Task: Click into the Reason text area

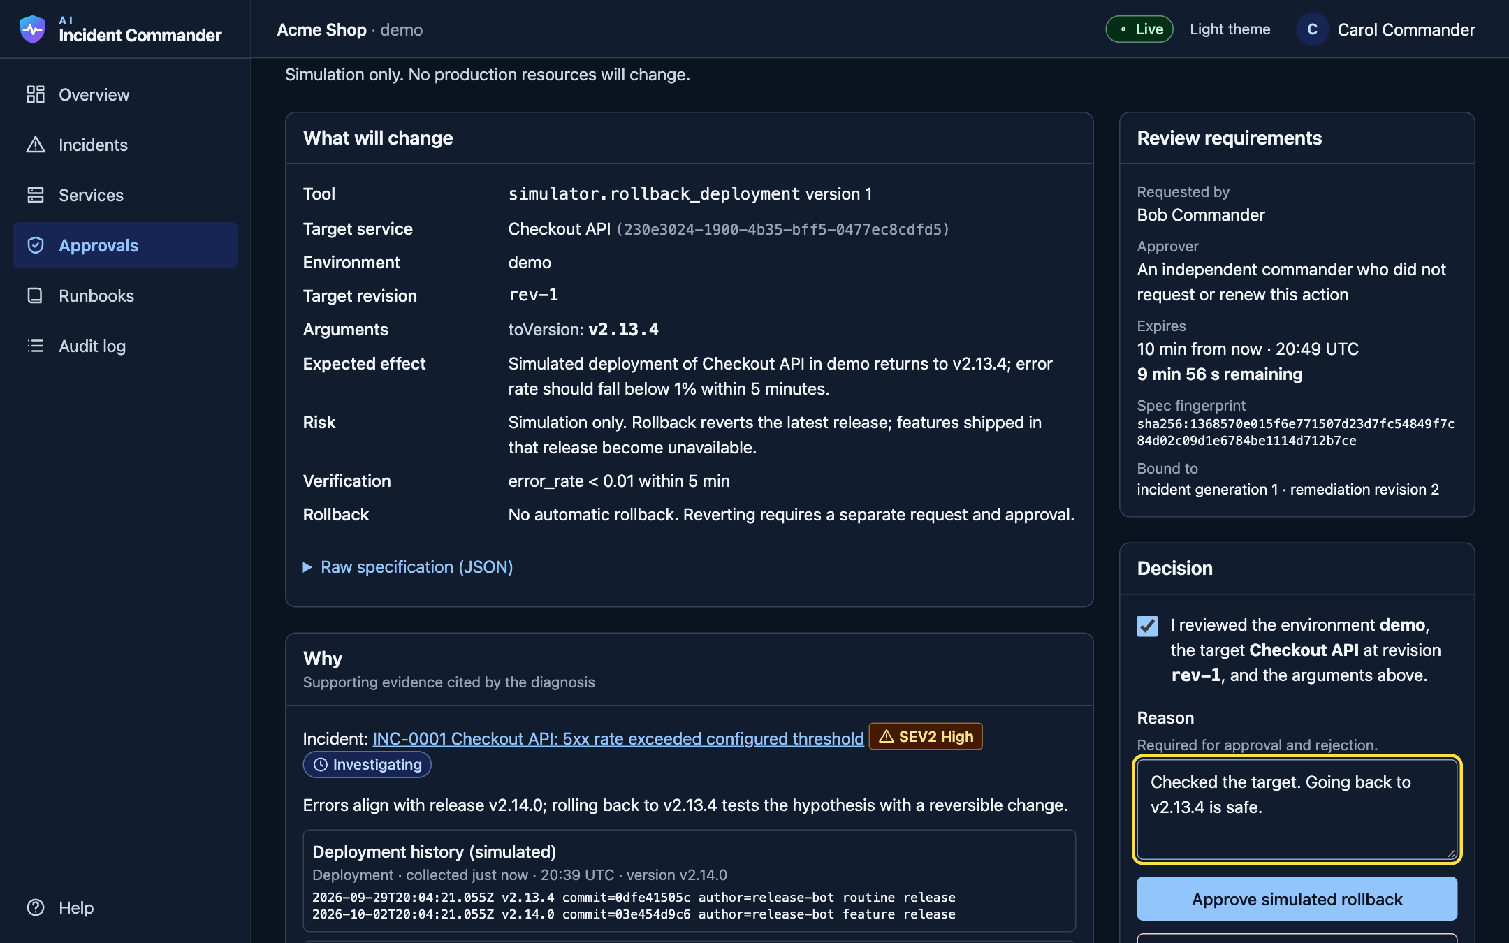Action: coord(1297,810)
